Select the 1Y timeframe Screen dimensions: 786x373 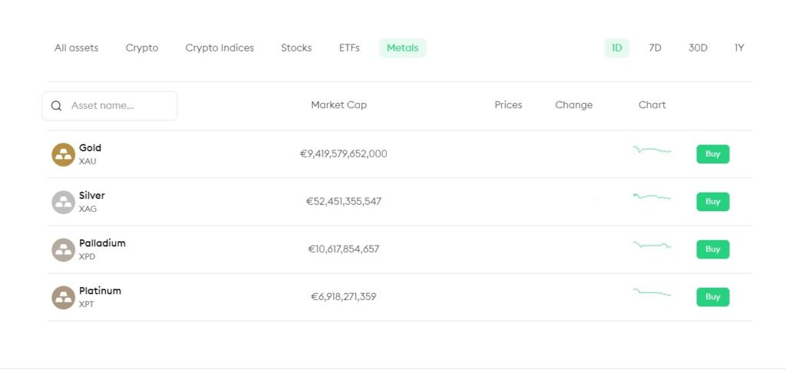pos(739,48)
